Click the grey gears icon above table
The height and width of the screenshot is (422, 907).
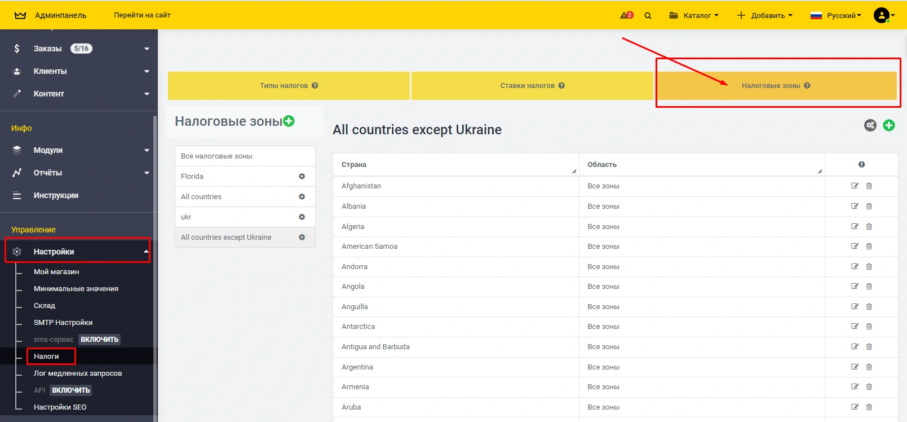pyautogui.click(x=870, y=125)
